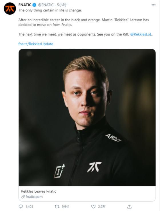The image size is (160, 211).
Task: Open the fna.tc/RekklesUpdate link
Action: 36,44
